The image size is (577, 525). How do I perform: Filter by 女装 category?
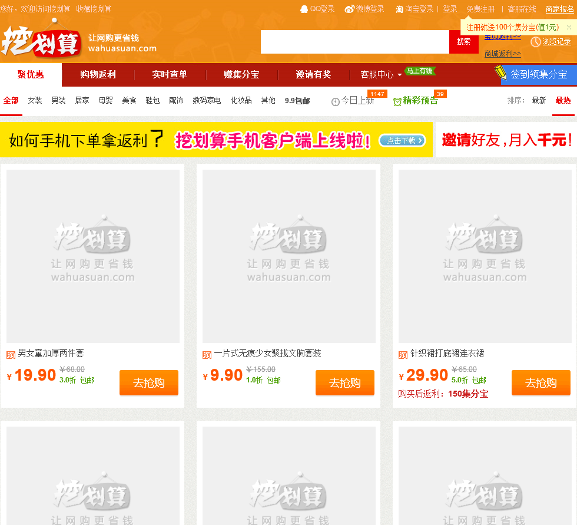click(35, 100)
